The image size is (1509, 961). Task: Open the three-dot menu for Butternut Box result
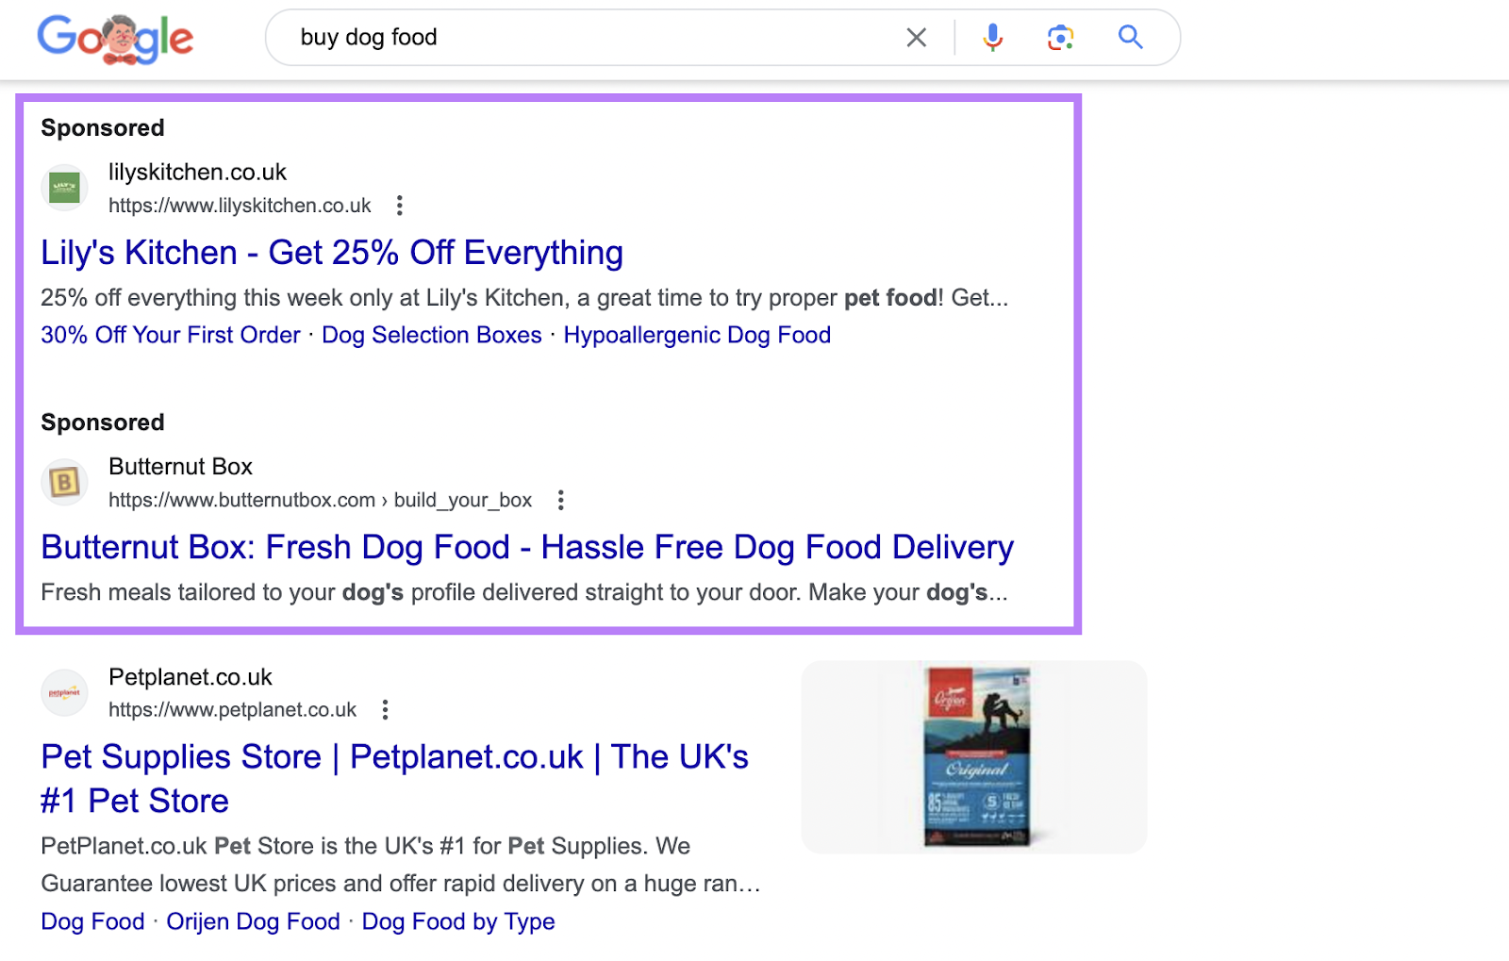pos(561,500)
